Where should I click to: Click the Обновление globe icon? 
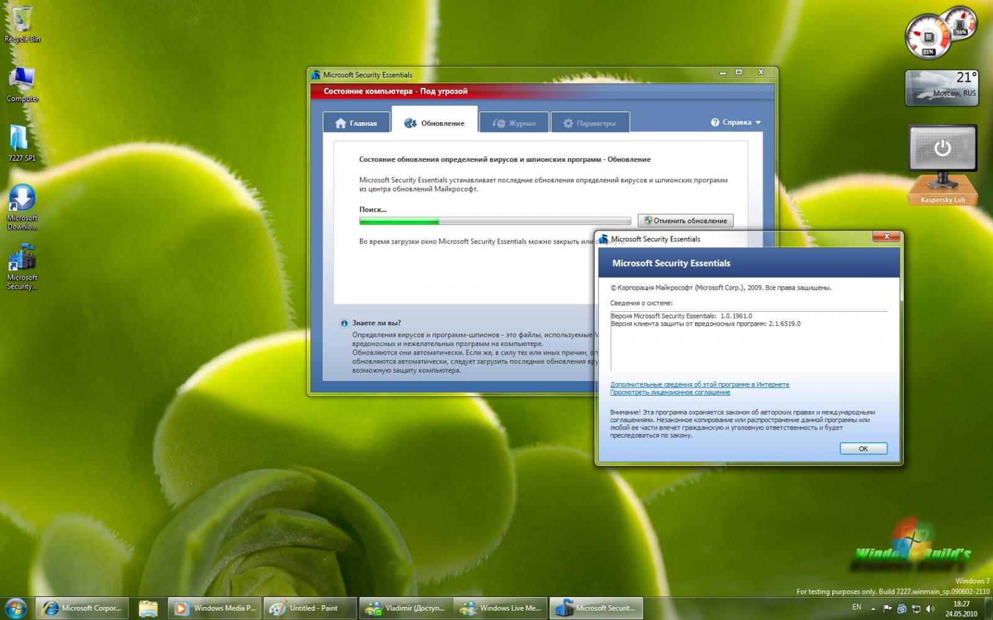410,123
